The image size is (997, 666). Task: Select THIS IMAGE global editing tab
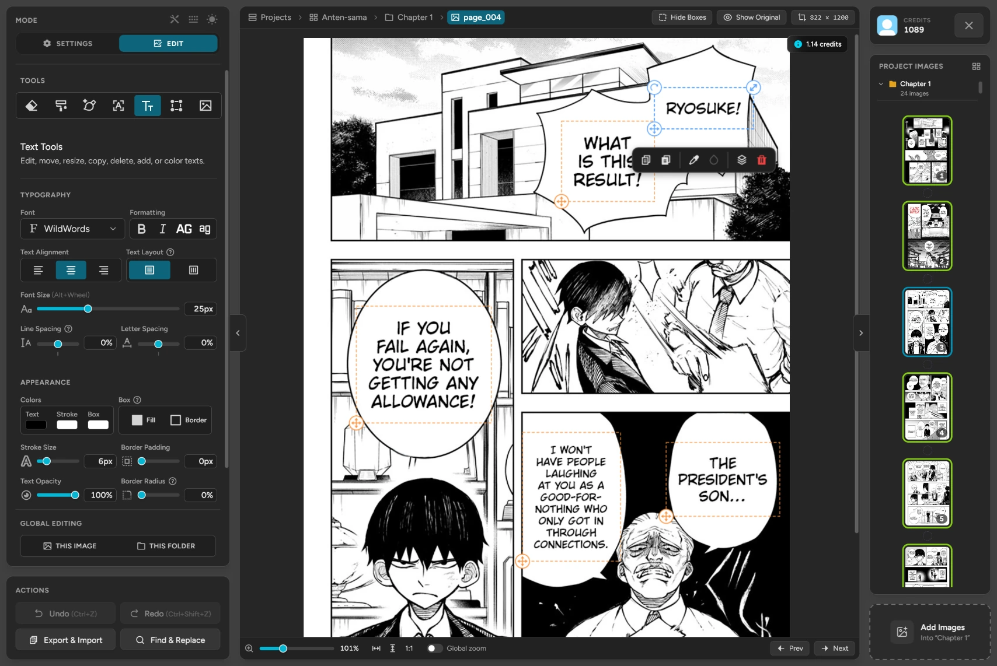(x=69, y=546)
